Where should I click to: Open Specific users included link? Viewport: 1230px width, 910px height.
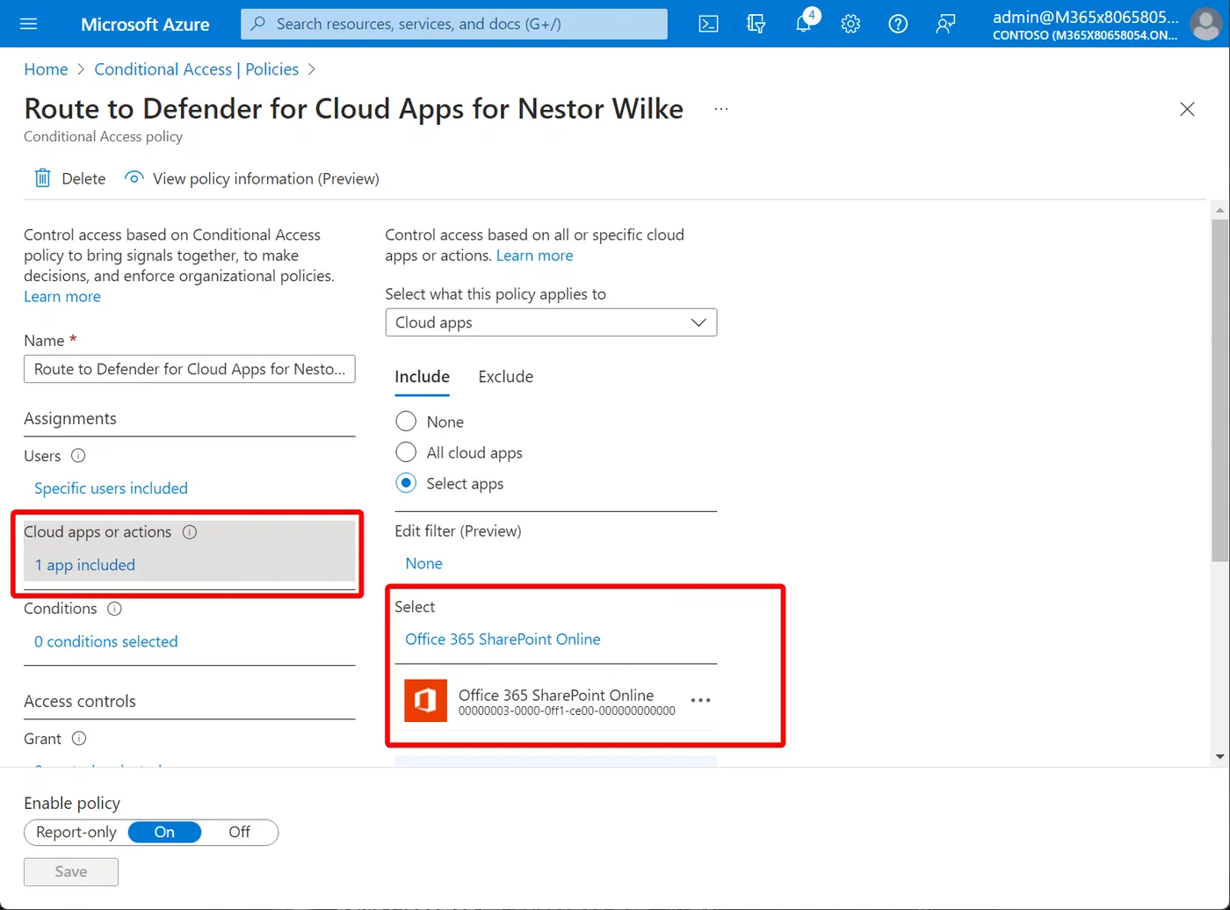click(111, 488)
